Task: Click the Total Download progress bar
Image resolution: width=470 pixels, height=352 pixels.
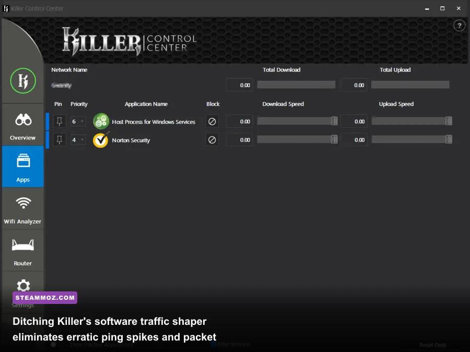Action: click(x=296, y=85)
